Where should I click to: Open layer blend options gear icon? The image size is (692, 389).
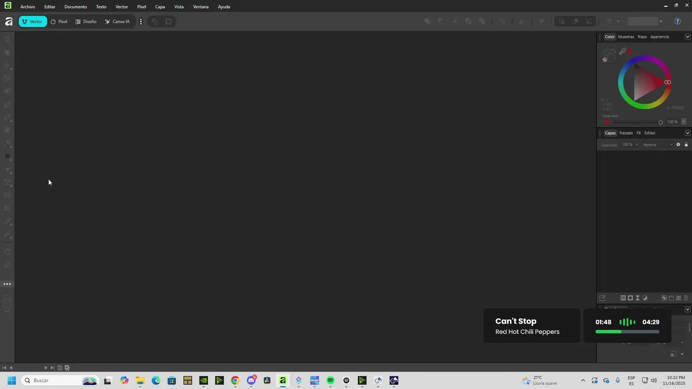click(678, 145)
